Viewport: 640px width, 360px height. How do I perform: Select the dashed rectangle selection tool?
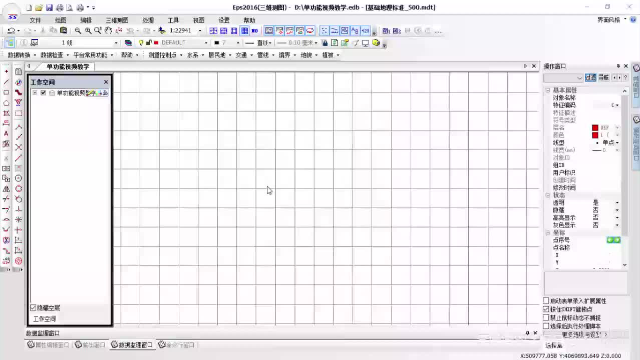(x=19, y=113)
